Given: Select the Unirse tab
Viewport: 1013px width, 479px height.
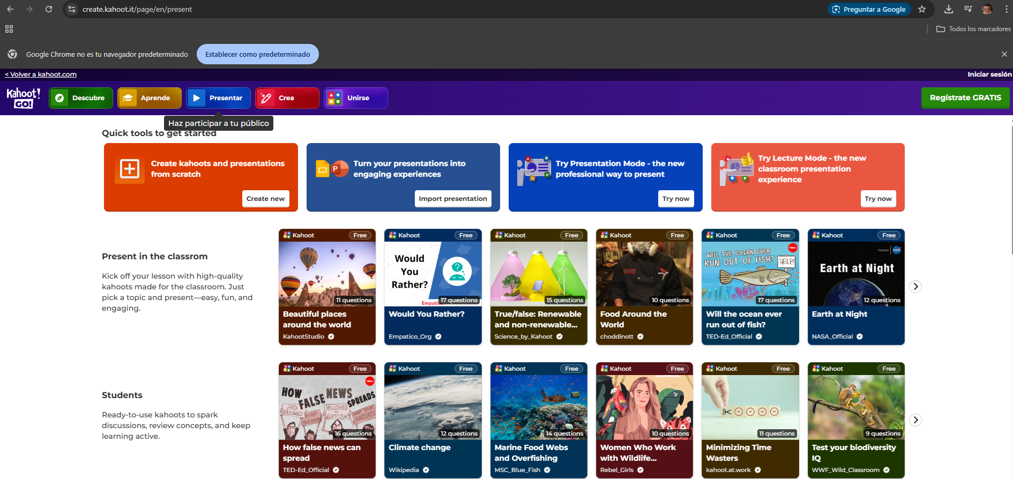Looking at the screenshot, I should 355,98.
